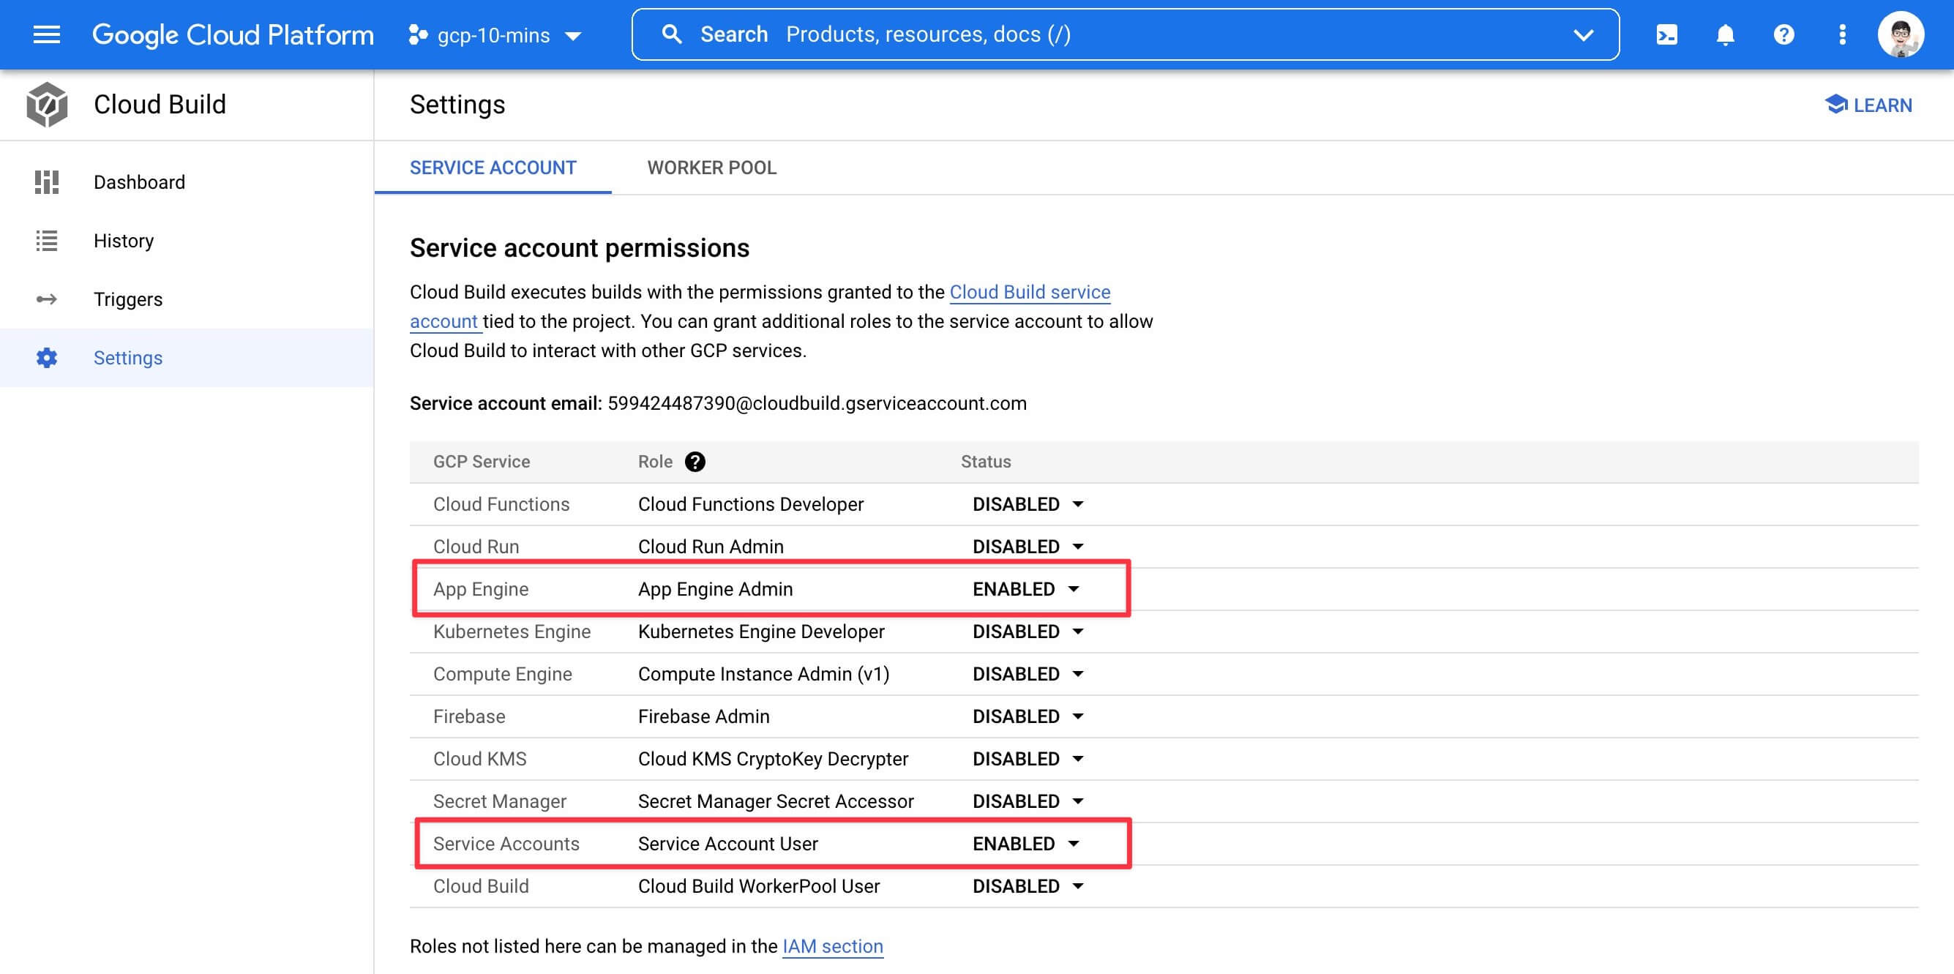Screen dimensions: 1954x974
Task: Open the gcp-10-mins project selector
Action: (495, 35)
